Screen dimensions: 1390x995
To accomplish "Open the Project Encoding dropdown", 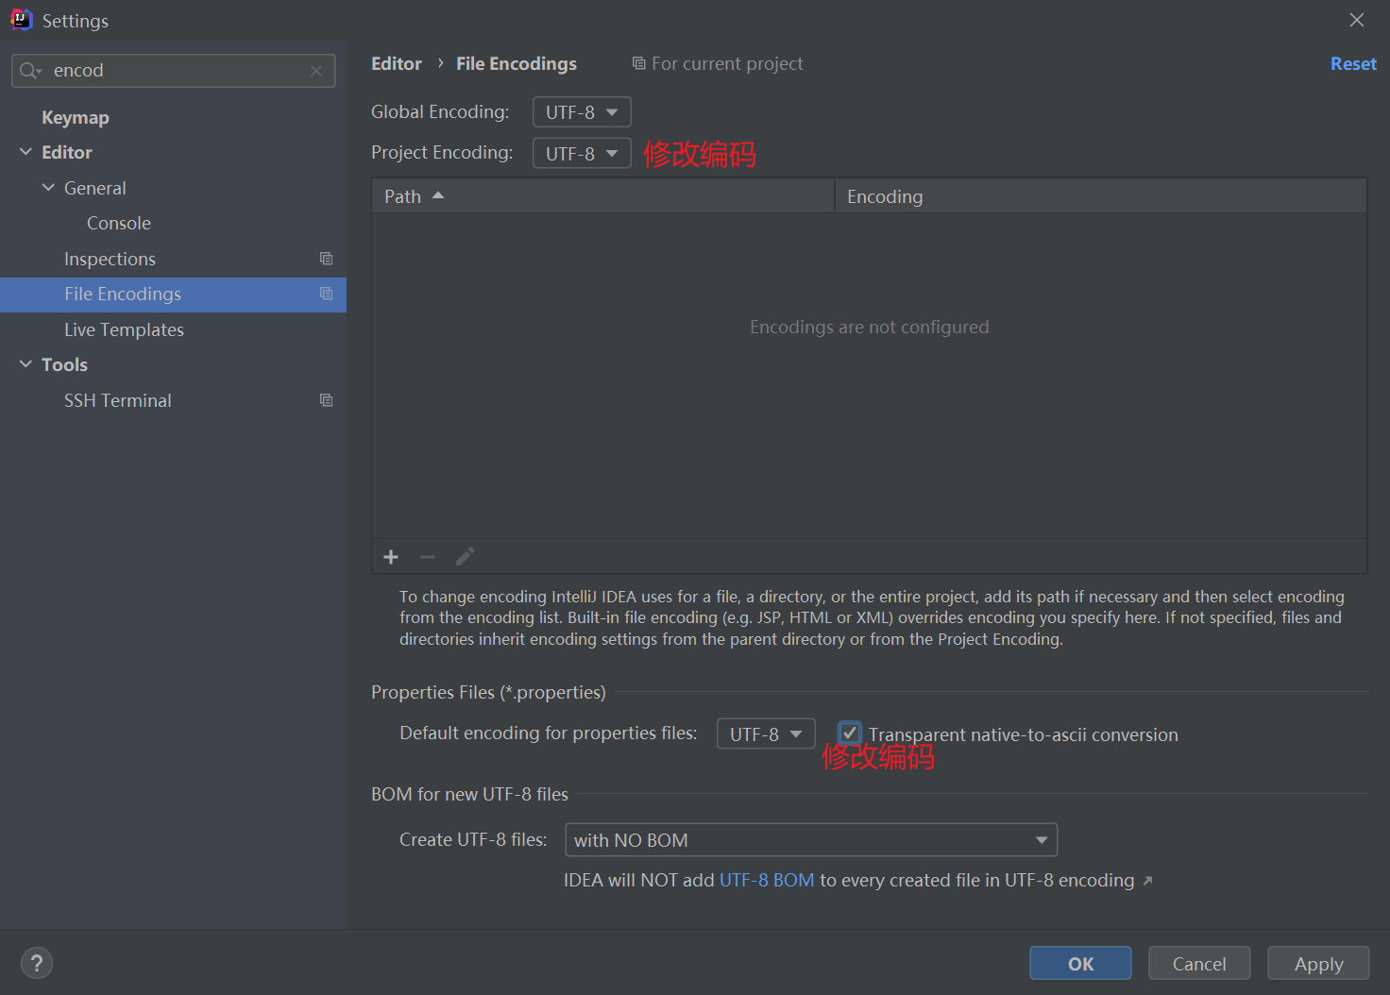I will click(x=582, y=153).
